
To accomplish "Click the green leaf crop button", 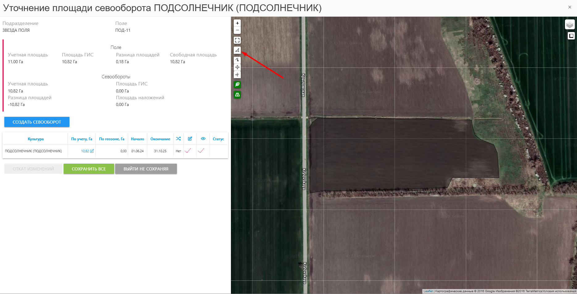I will click(237, 84).
